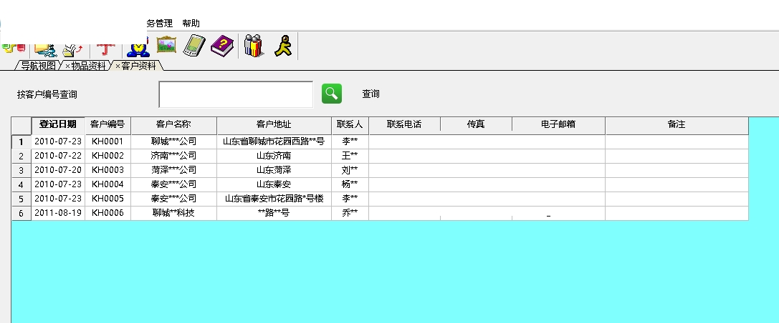
Task: Open the 帮助 menu
Action: tap(191, 24)
